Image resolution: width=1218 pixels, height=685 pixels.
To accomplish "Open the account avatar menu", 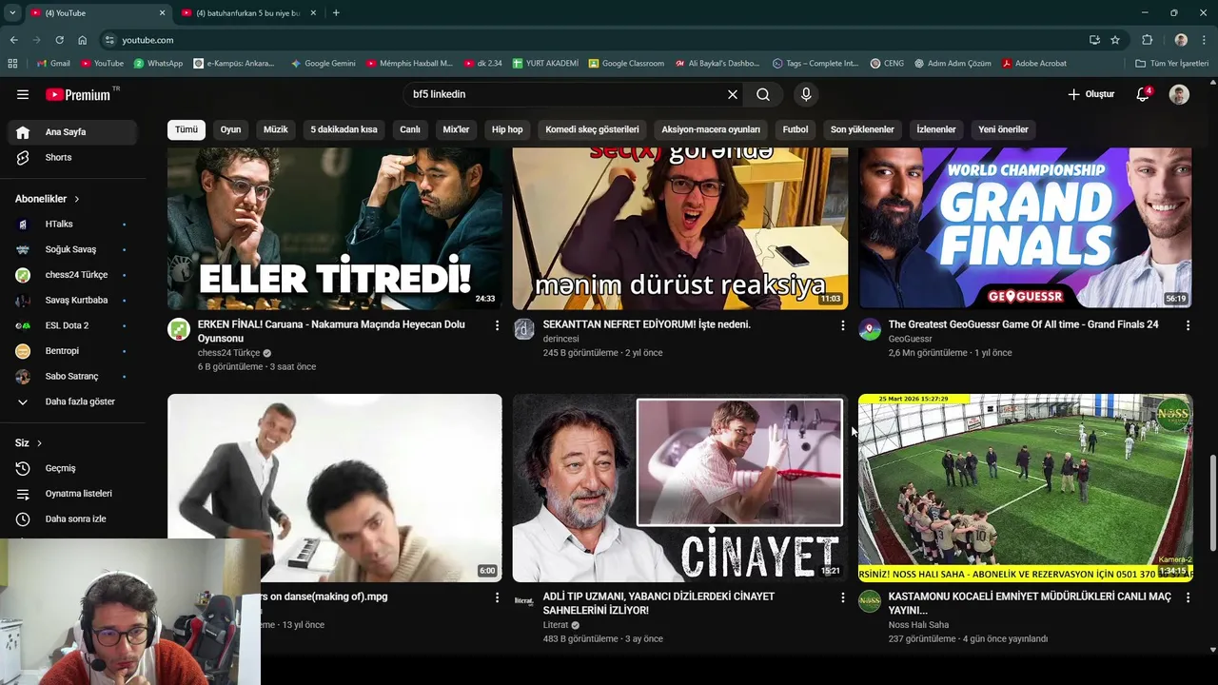I will (1179, 94).
